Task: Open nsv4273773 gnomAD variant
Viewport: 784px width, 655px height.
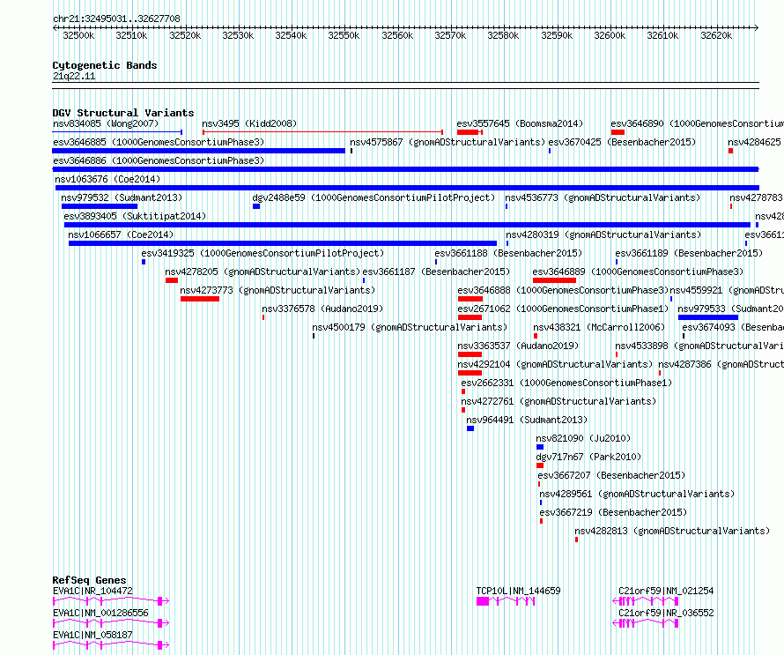Action: tap(277, 290)
